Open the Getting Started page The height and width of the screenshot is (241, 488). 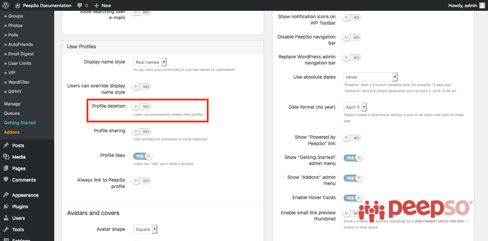pos(20,123)
